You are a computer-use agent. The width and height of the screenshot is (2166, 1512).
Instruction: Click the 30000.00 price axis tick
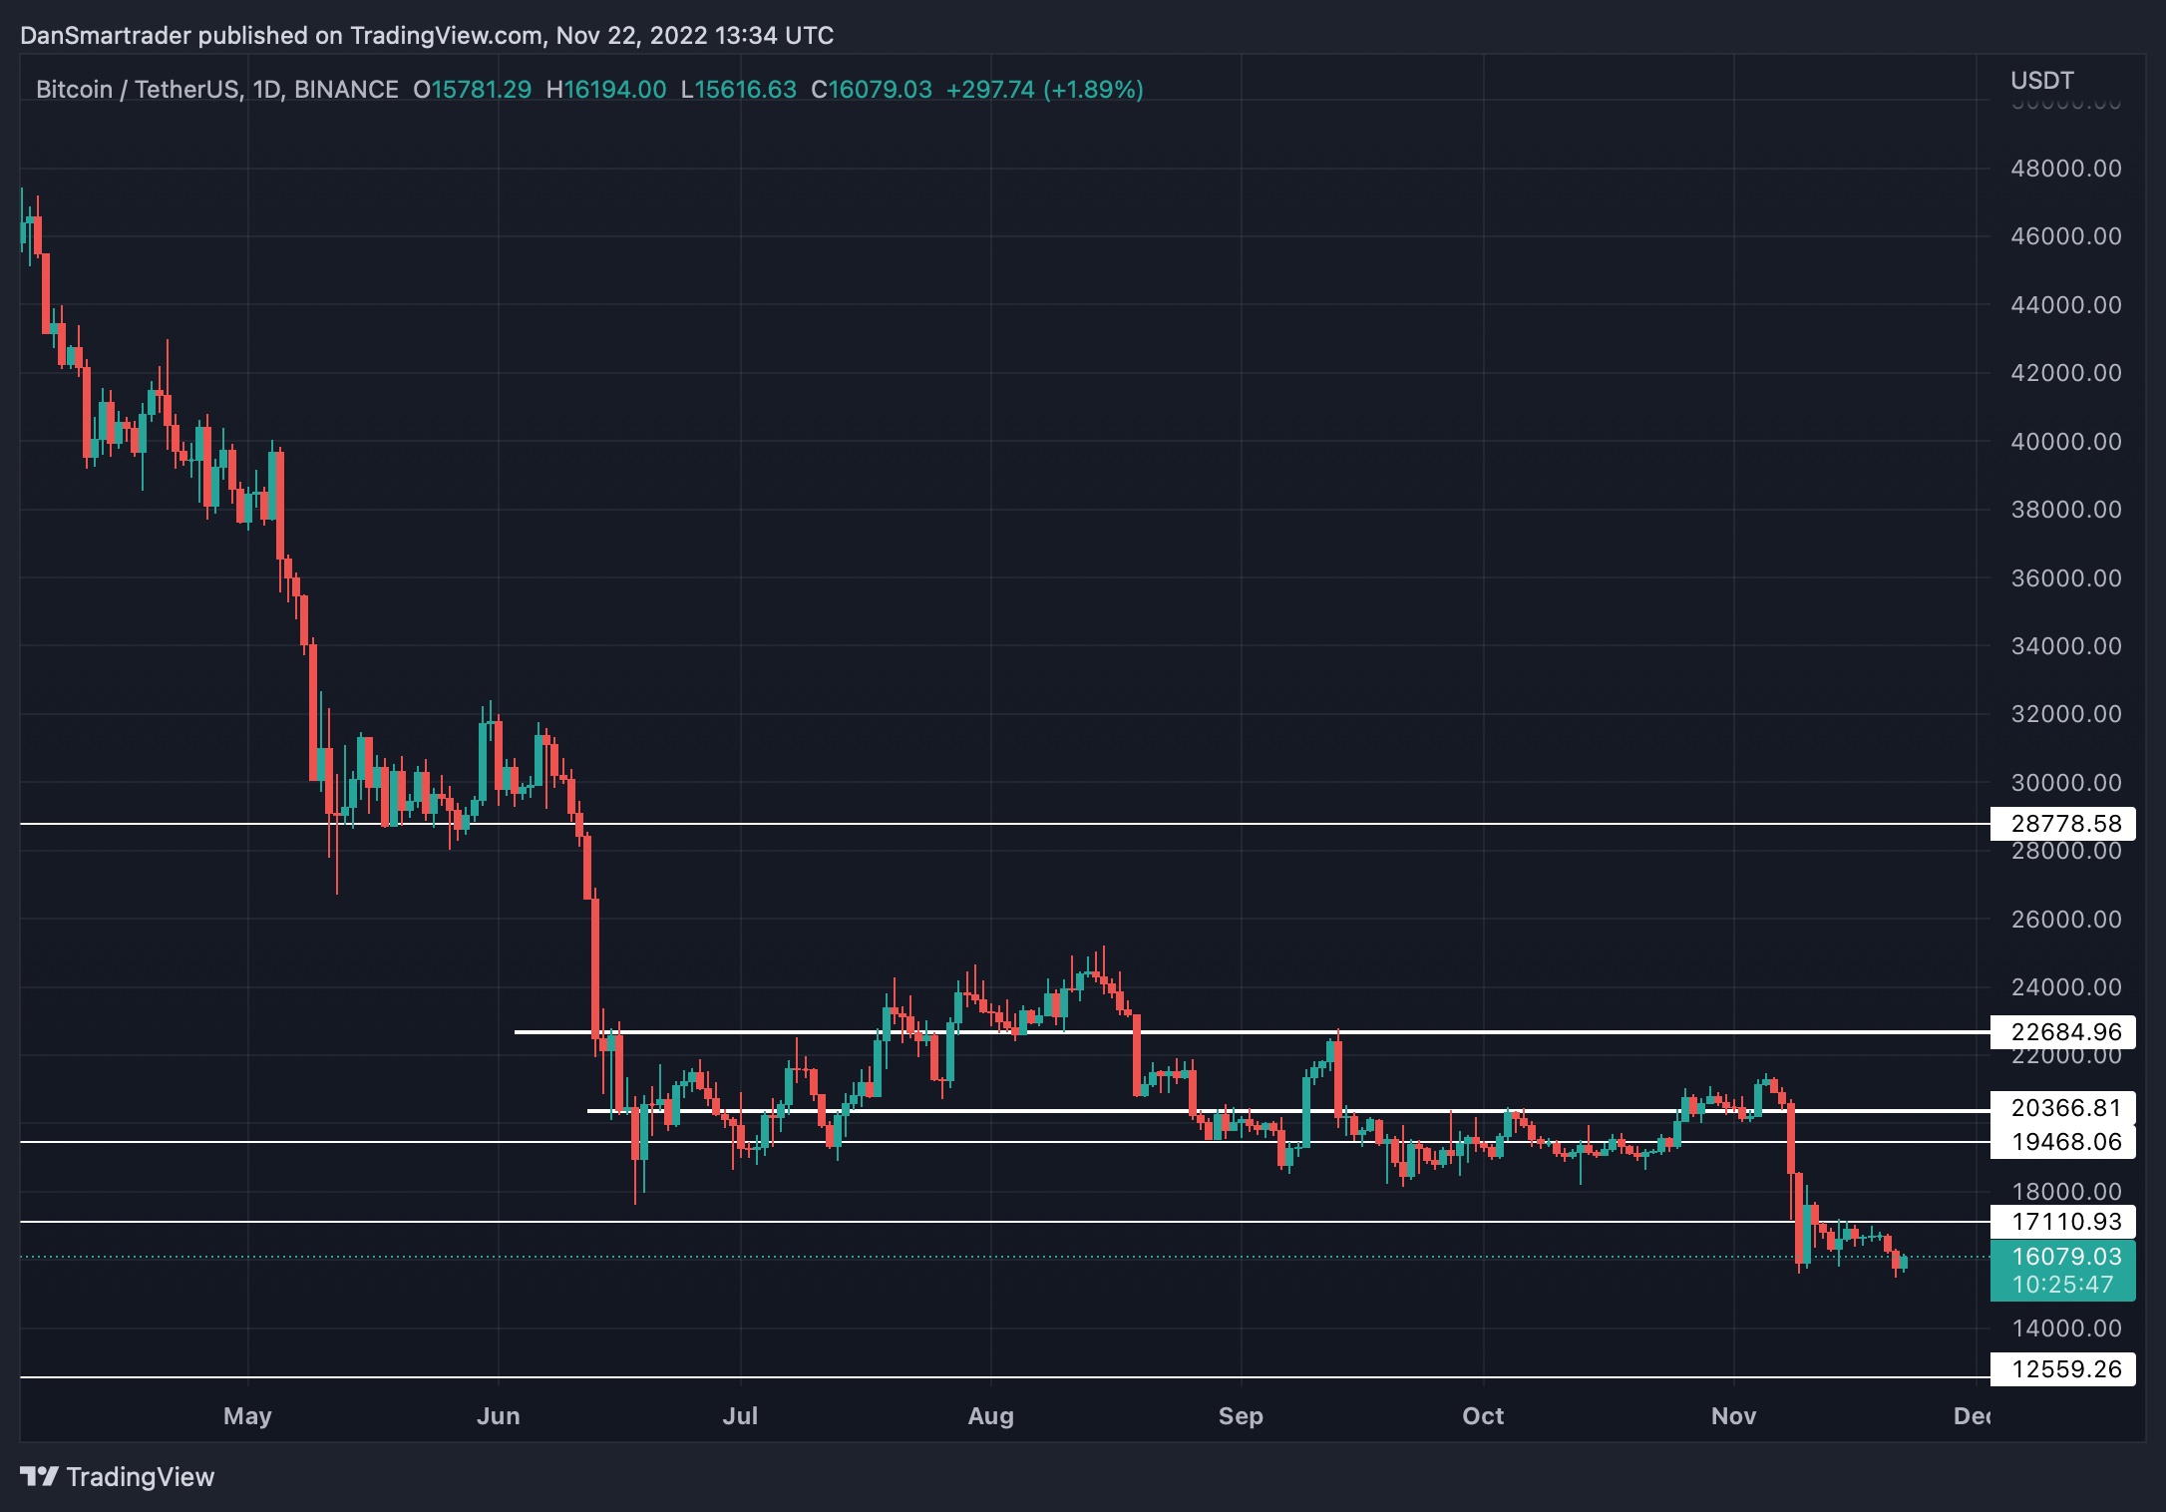pos(2066,782)
